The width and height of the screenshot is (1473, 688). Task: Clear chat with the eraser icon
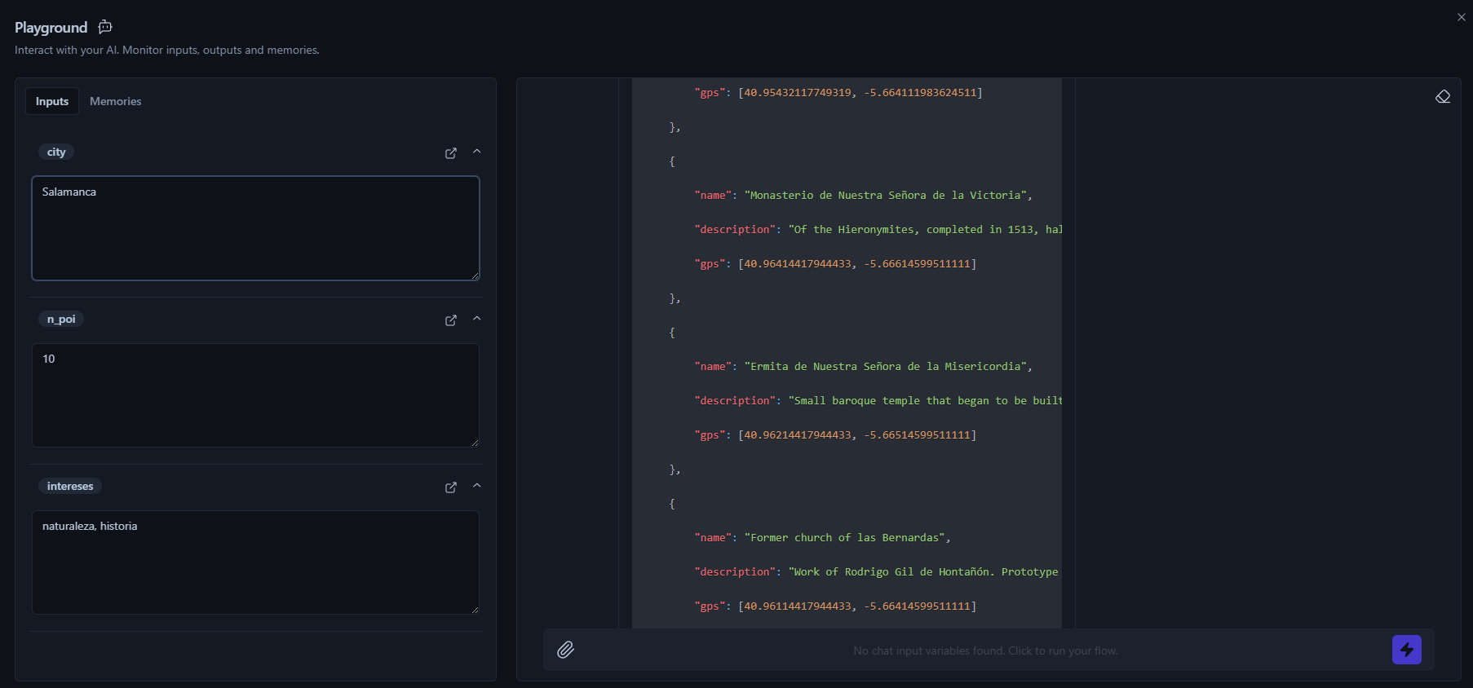(x=1443, y=97)
